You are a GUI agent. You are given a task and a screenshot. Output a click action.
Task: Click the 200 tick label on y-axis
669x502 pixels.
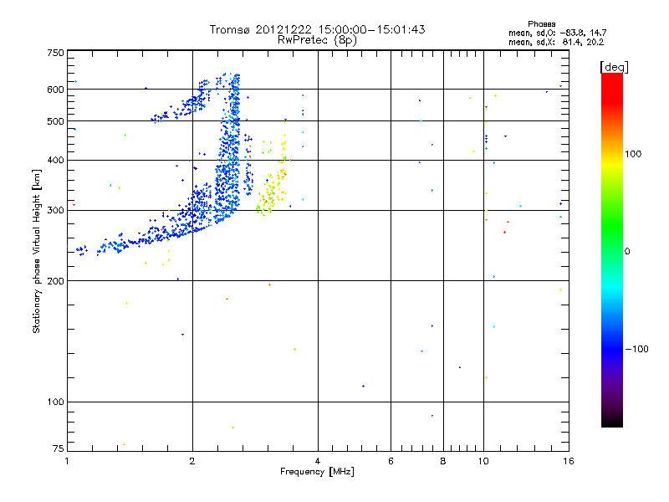55,281
